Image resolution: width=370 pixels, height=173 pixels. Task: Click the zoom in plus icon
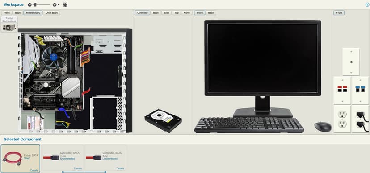55,5
